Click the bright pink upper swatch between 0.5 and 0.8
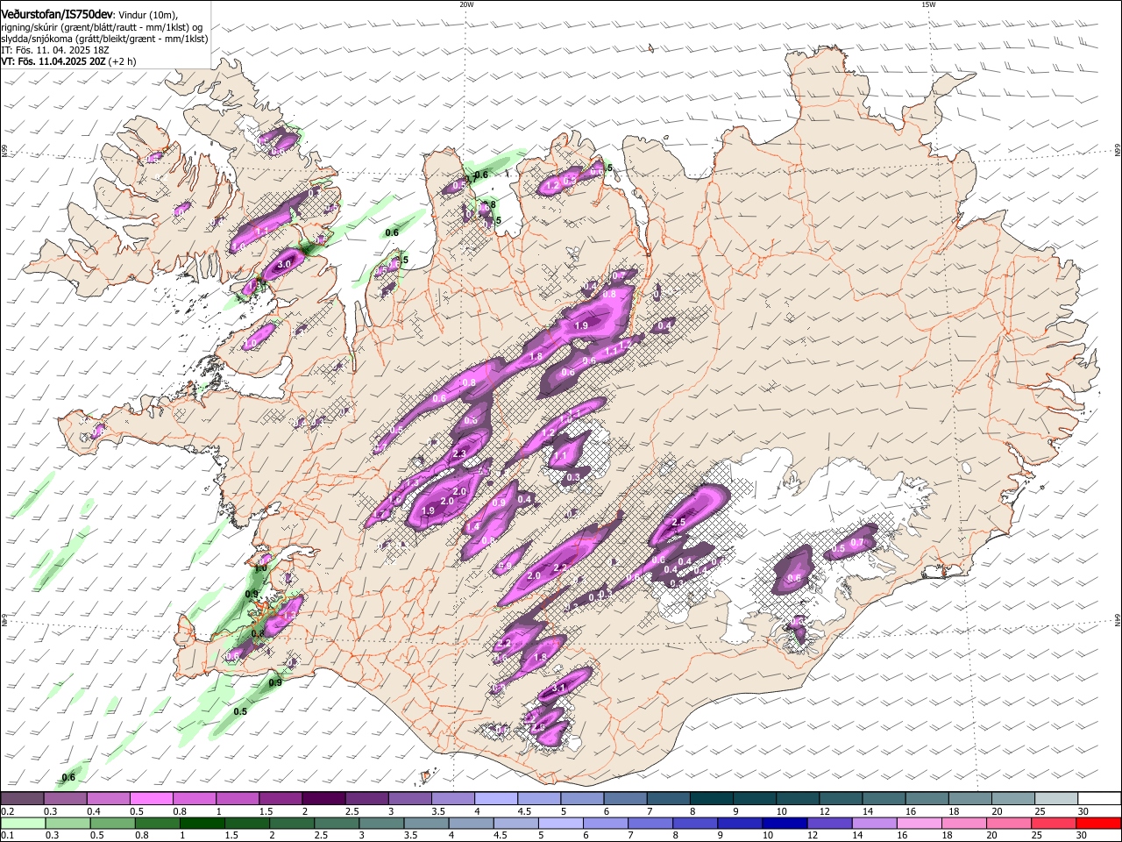Image resolution: width=1122 pixels, height=842 pixels. (151, 798)
